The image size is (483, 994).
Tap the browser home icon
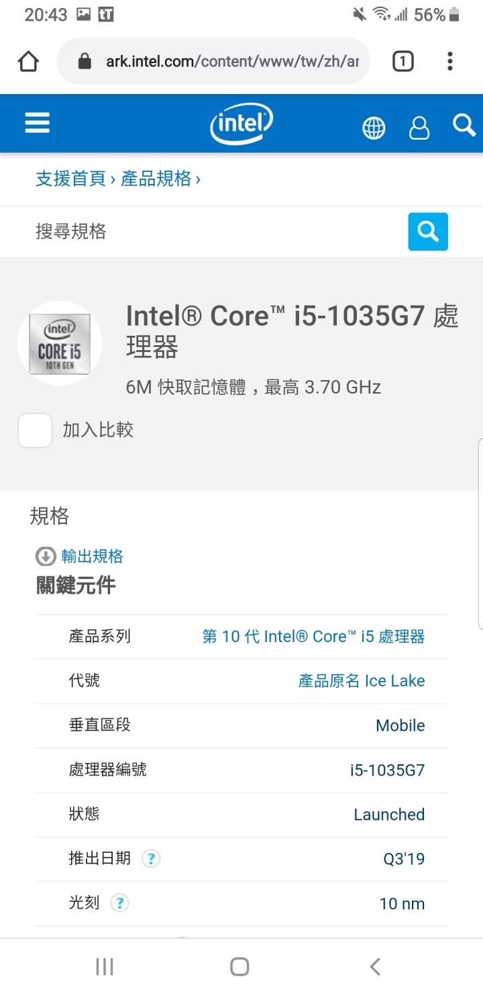click(x=28, y=62)
